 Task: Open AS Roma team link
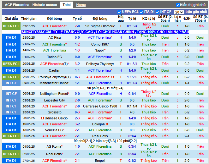pyautogui.click(x=54, y=146)
